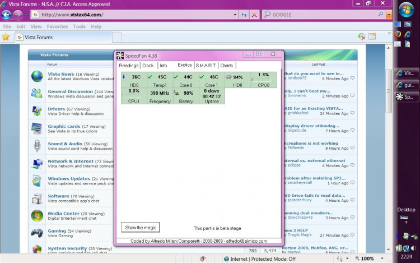The width and height of the screenshot is (420, 263).
Task: Open the Favorites menu
Action: [57, 26]
